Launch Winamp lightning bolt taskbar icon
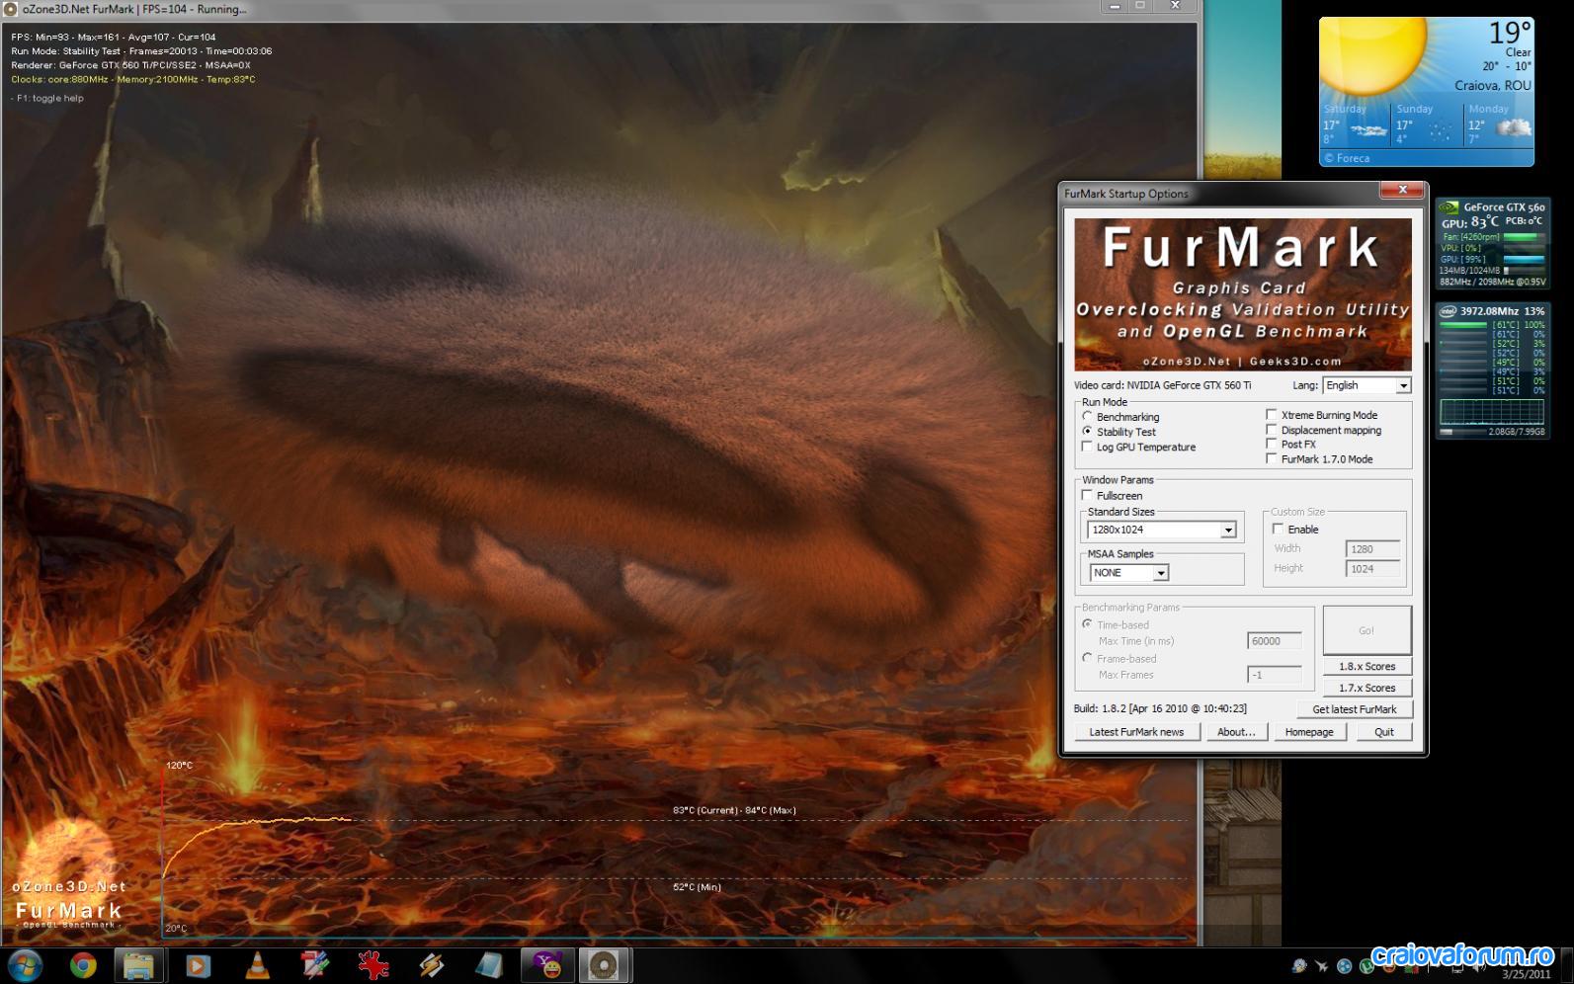 tap(431, 965)
